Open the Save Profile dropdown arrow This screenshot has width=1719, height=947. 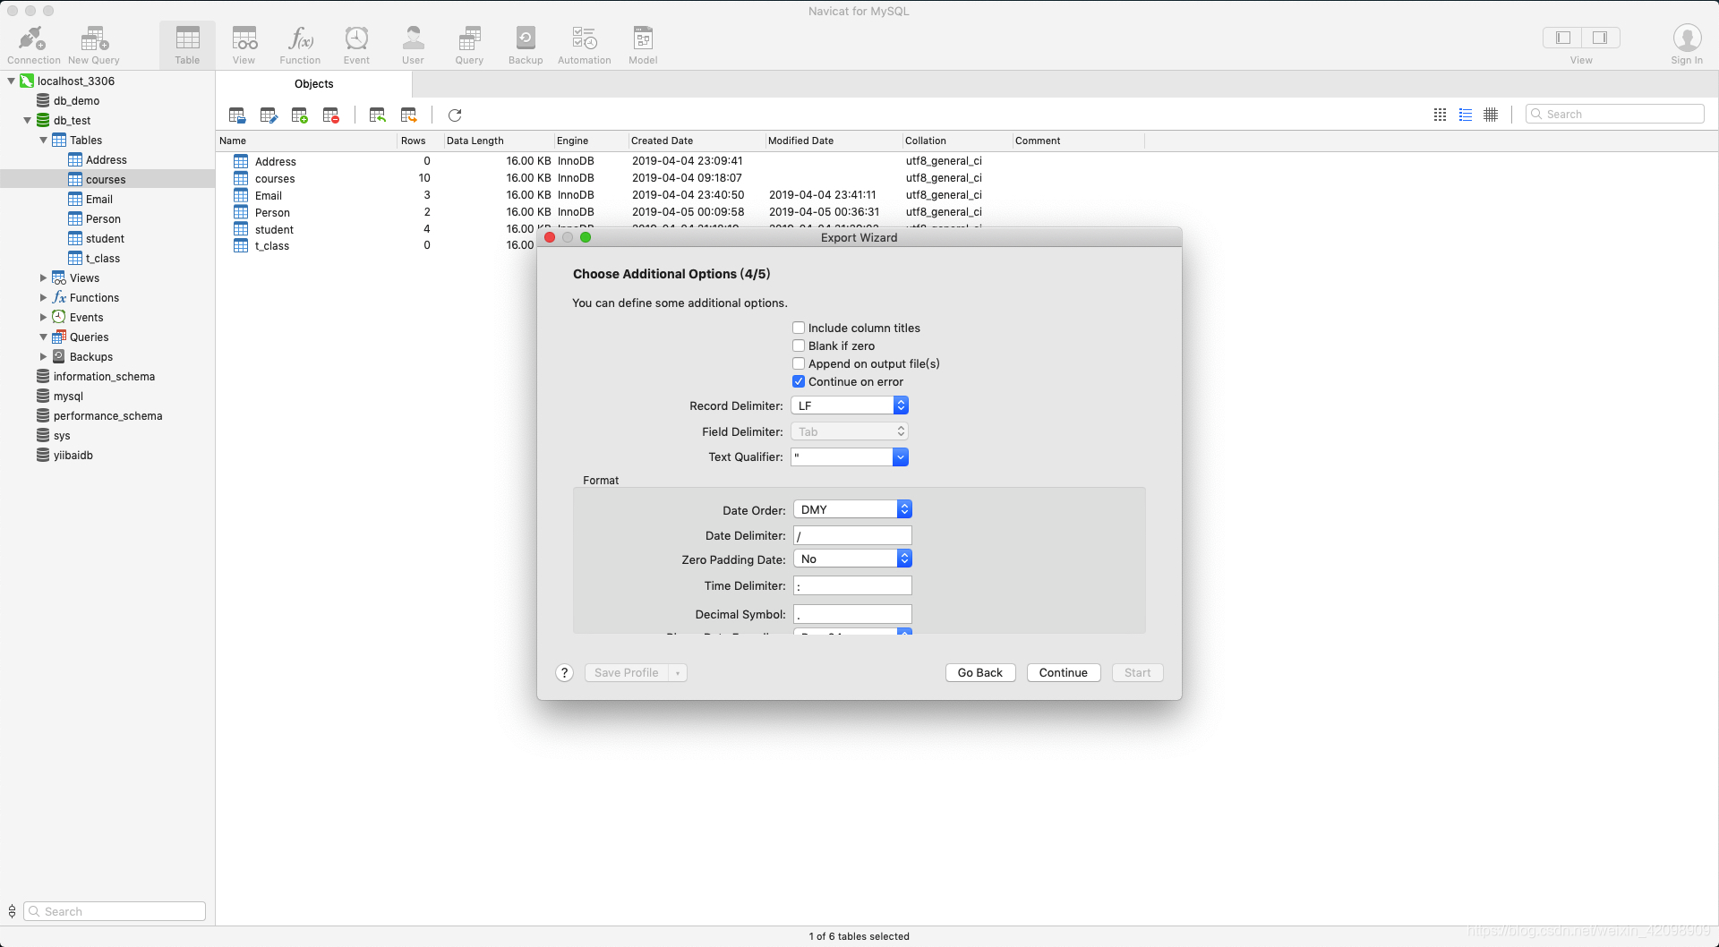[678, 673]
